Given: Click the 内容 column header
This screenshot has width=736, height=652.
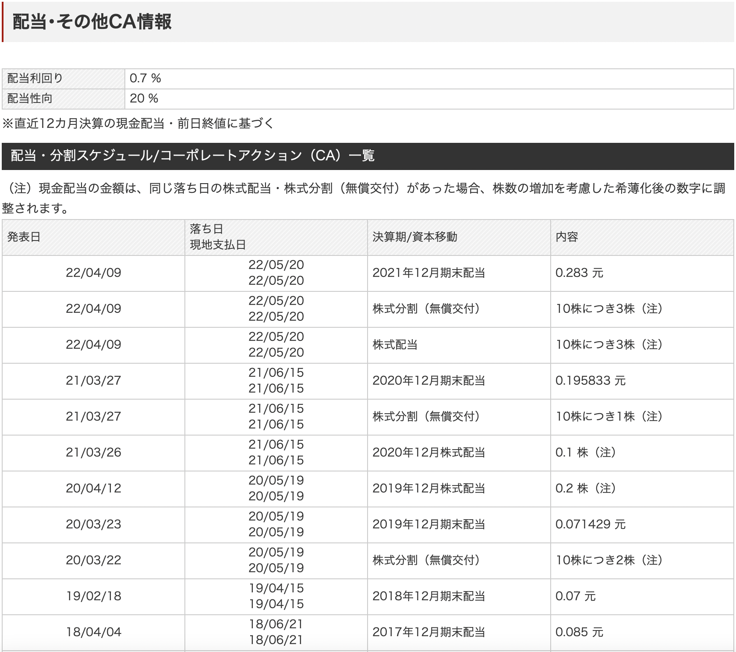Looking at the screenshot, I should (x=642, y=237).
